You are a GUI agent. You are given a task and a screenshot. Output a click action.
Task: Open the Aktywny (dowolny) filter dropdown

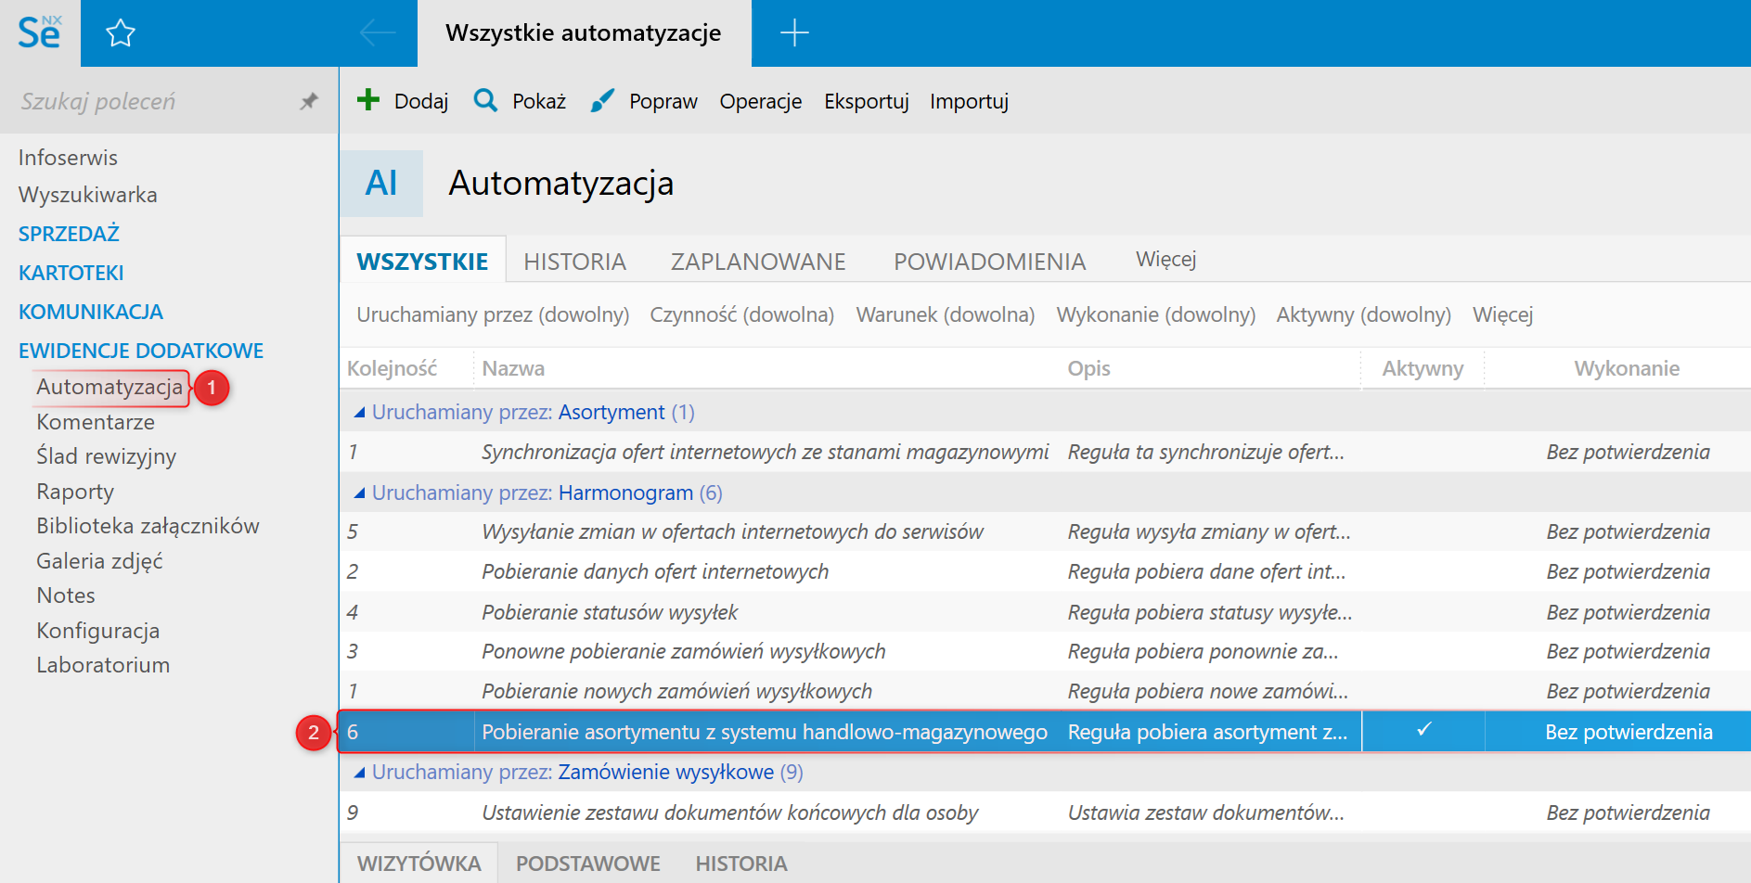point(1363,315)
